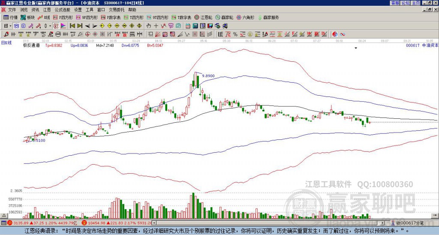Image resolution: width=439 pixels, height=235 pixels.
Task: Open the calendar icon showing 21
Action: click(188, 26)
